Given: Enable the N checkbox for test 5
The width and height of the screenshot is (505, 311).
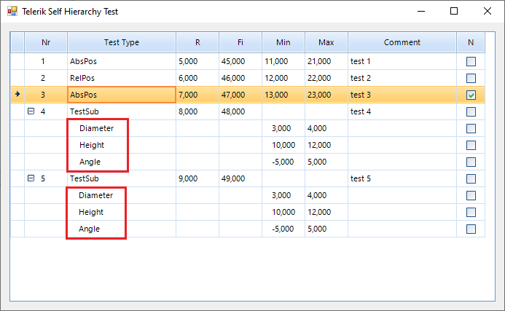Looking at the screenshot, I should 471,178.
